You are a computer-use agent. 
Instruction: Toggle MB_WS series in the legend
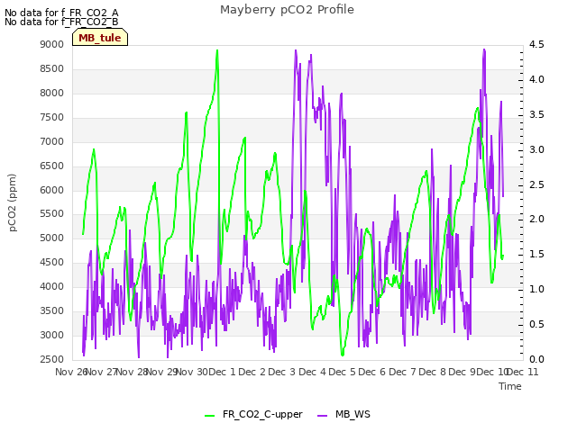pos(353,414)
